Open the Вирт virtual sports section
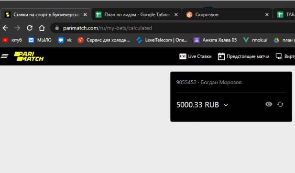The image size is (295, 173). 285,56
